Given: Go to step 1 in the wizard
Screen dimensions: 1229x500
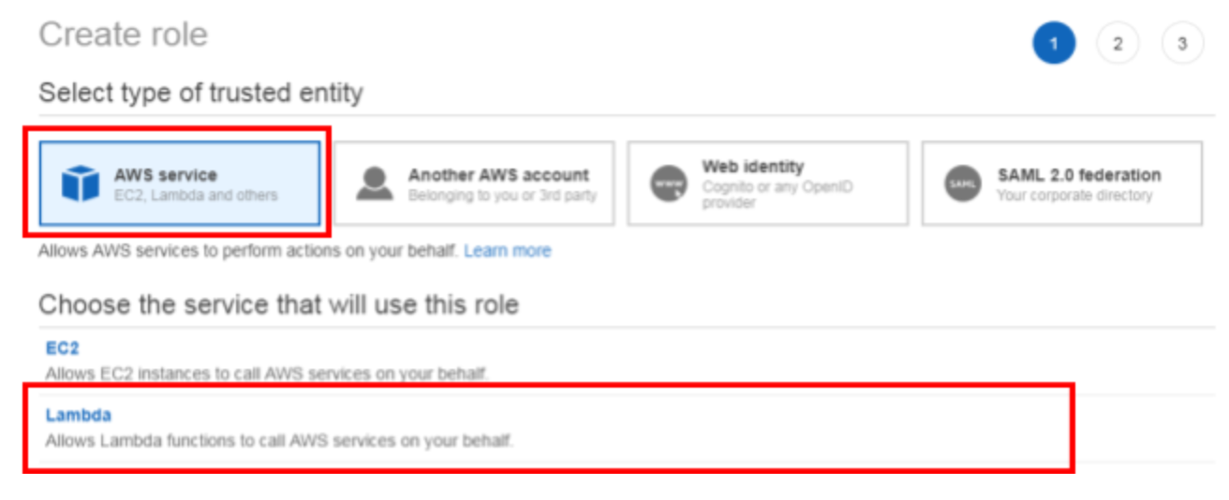Looking at the screenshot, I should 1054,43.
